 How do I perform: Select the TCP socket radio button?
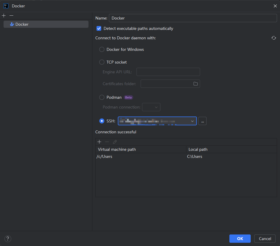(x=102, y=62)
